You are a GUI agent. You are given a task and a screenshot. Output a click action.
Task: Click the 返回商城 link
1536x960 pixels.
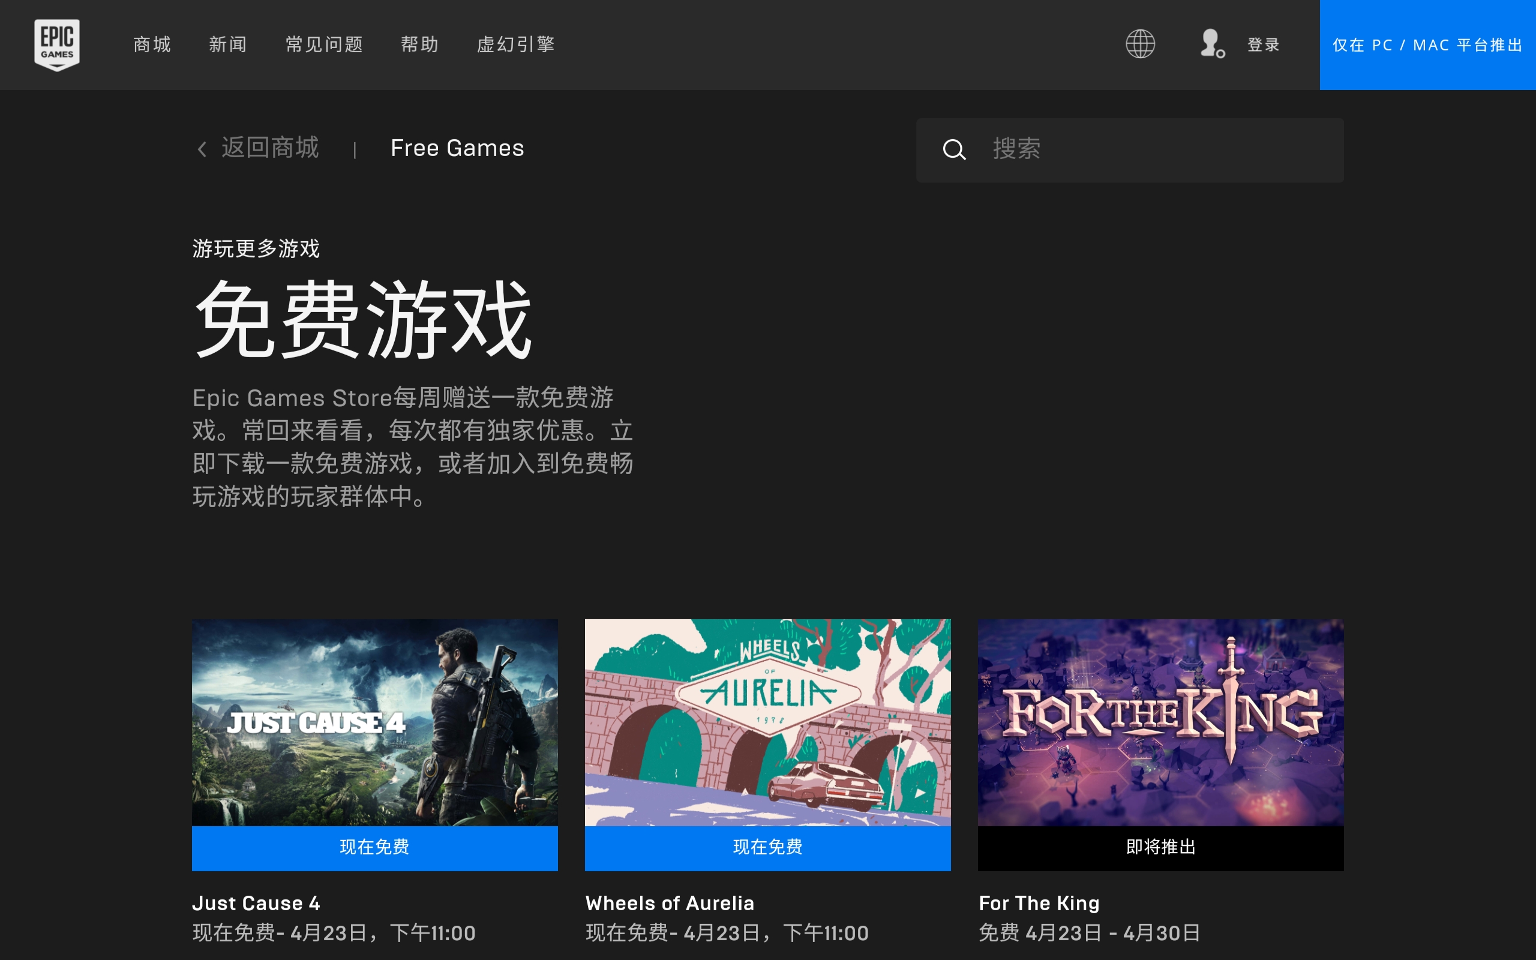point(270,148)
